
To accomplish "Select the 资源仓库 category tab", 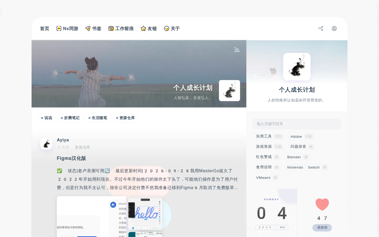I will point(126,118).
